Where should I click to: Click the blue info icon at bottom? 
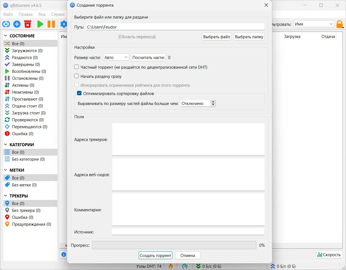click(x=64, y=254)
